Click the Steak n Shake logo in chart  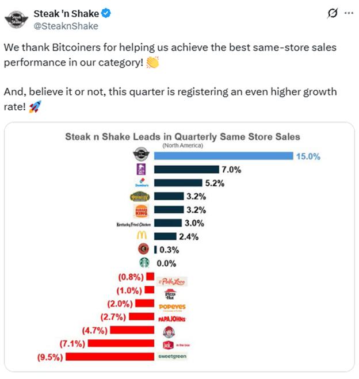click(141, 154)
